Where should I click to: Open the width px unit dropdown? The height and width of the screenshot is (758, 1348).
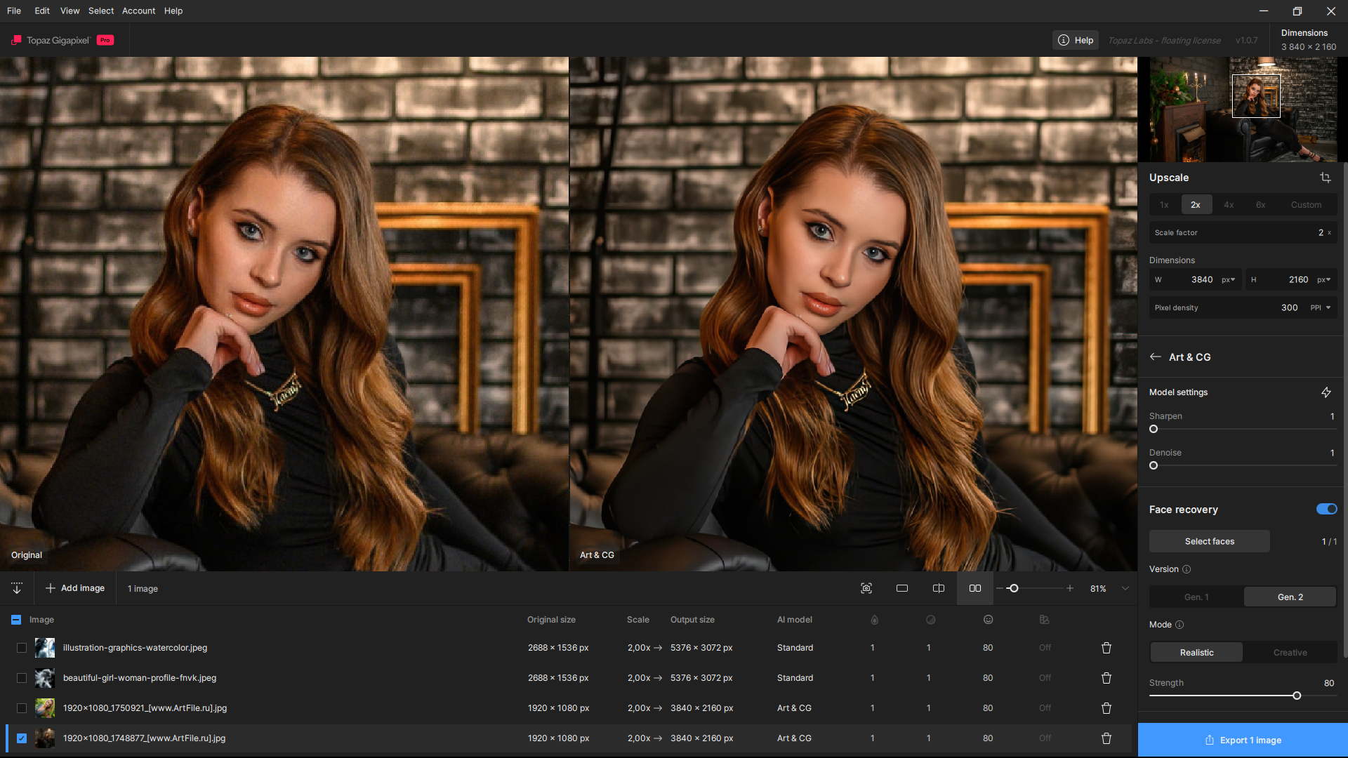[1228, 279]
